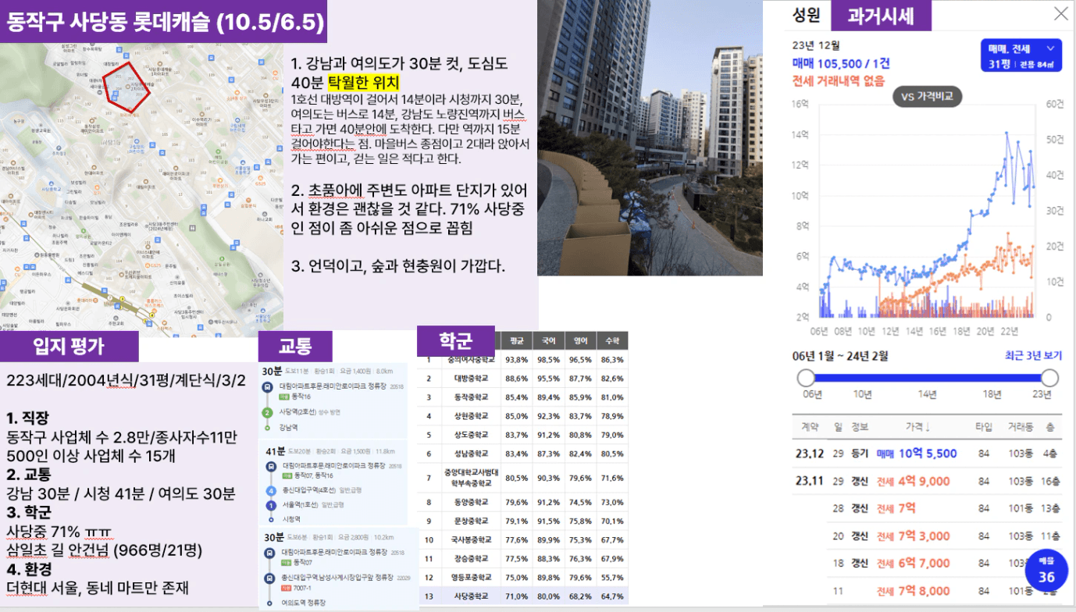
Task: Select the 장승중학교 row
Action: (x=522, y=559)
